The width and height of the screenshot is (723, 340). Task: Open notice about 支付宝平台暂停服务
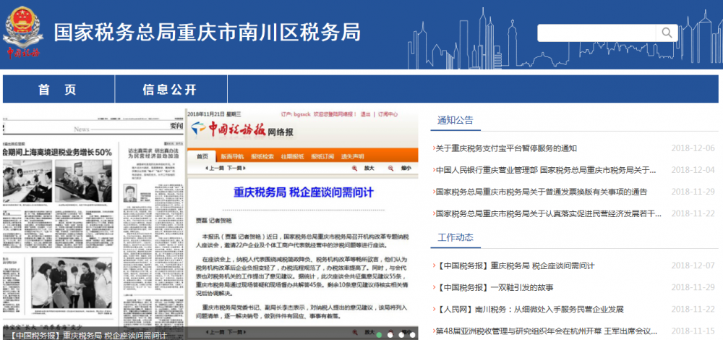[506, 148]
